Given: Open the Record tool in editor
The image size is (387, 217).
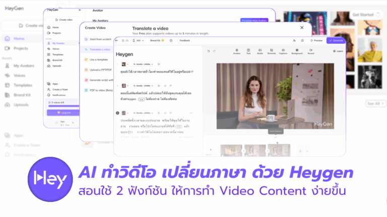Looking at the screenshot, I should tap(311, 51).
